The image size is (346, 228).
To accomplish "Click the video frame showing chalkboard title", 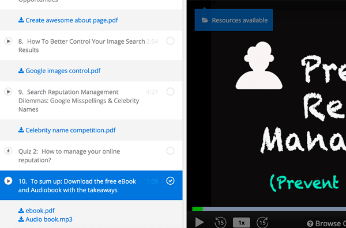I will (266, 104).
